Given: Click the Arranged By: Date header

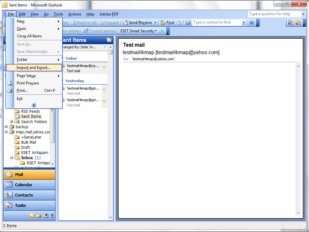Looking at the screenshot, I should click(x=75, y=47).
